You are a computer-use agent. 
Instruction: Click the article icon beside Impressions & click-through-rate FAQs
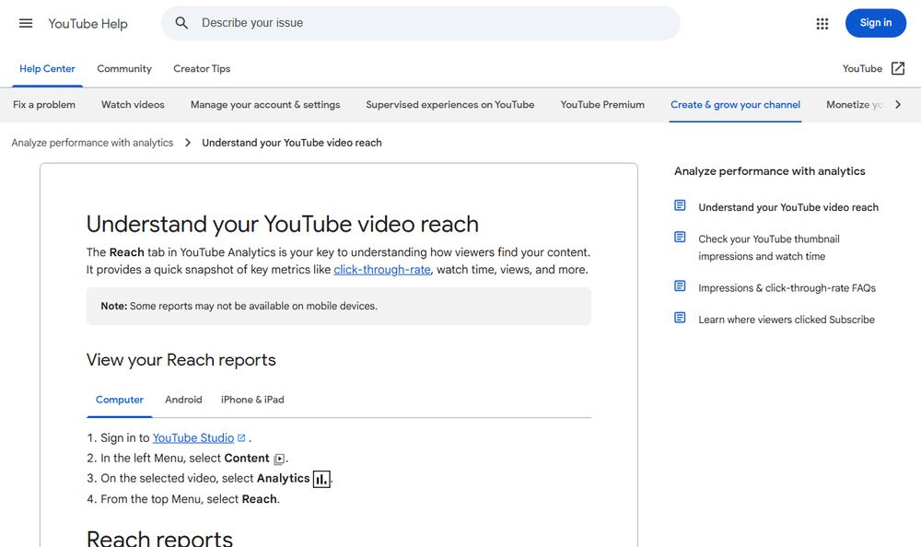tap(680, 285)
